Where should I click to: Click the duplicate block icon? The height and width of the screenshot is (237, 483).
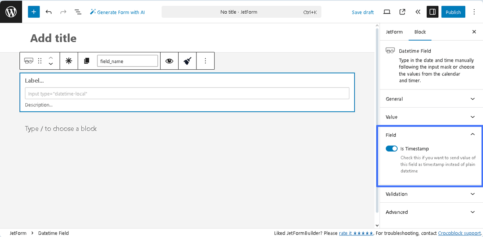coord(86,60)
